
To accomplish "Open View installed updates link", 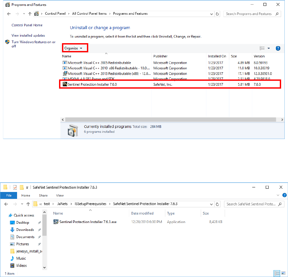I will coord(28,35).
